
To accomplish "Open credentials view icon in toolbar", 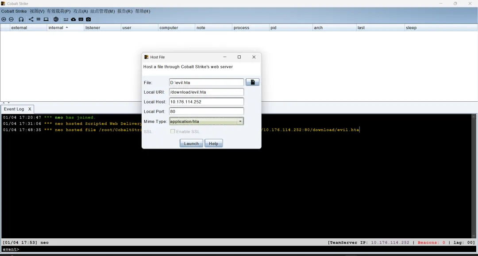I will tap(66, 19).
